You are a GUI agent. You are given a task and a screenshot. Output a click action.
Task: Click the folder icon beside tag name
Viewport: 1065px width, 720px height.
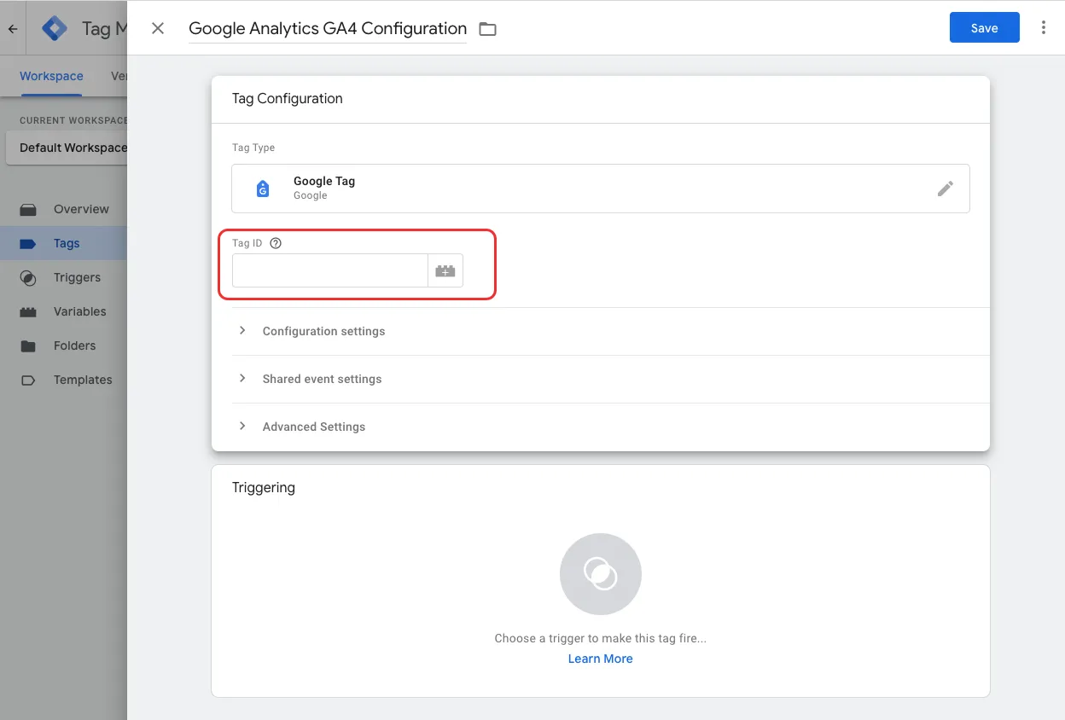tap(487, 29)
